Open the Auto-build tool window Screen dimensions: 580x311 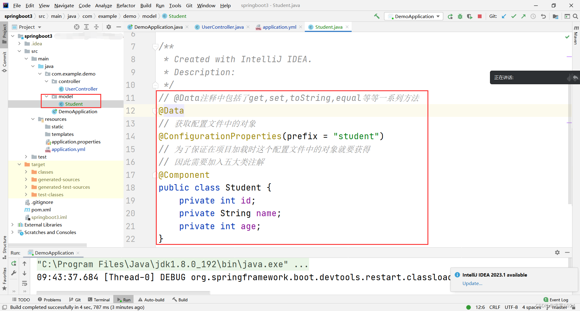coord(151,300)
